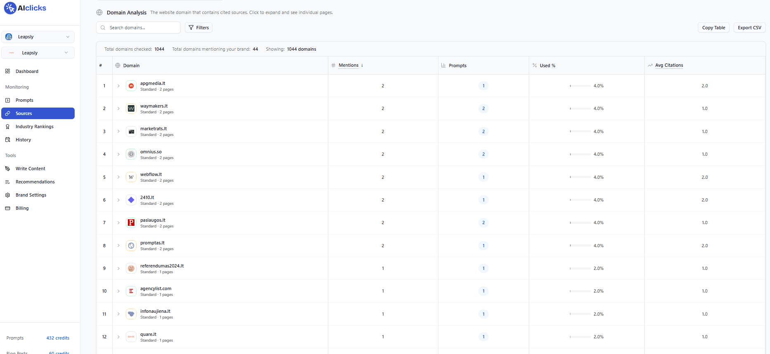The height and width of the screenshot is (354, 770).
Task: Click Copy Table button
Action: (713, 28)
